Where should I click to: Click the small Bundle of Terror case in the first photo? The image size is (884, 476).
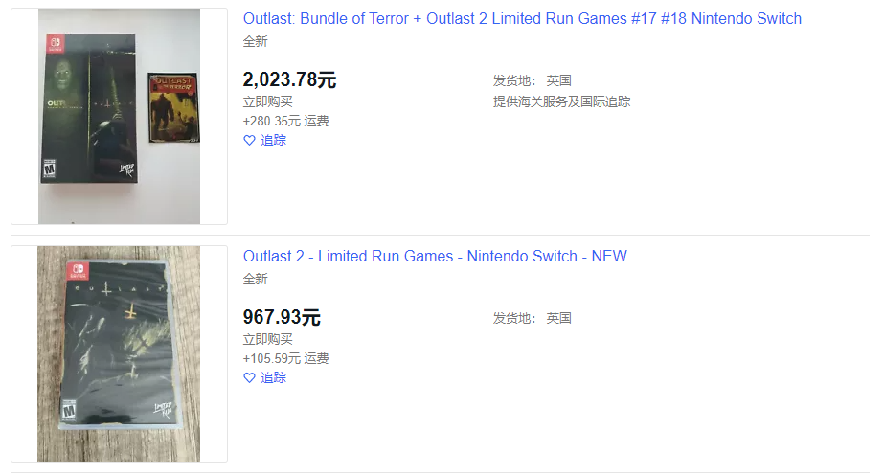pyautogui.click(x=173, y=107)
